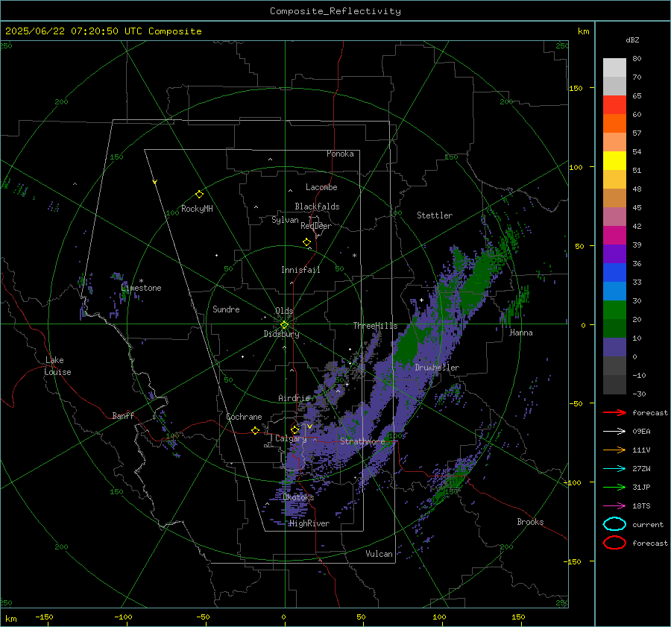This screenshot has width=671, height=627.
Task: Click the Ponoka city label
Action: (x=340, y=154)
